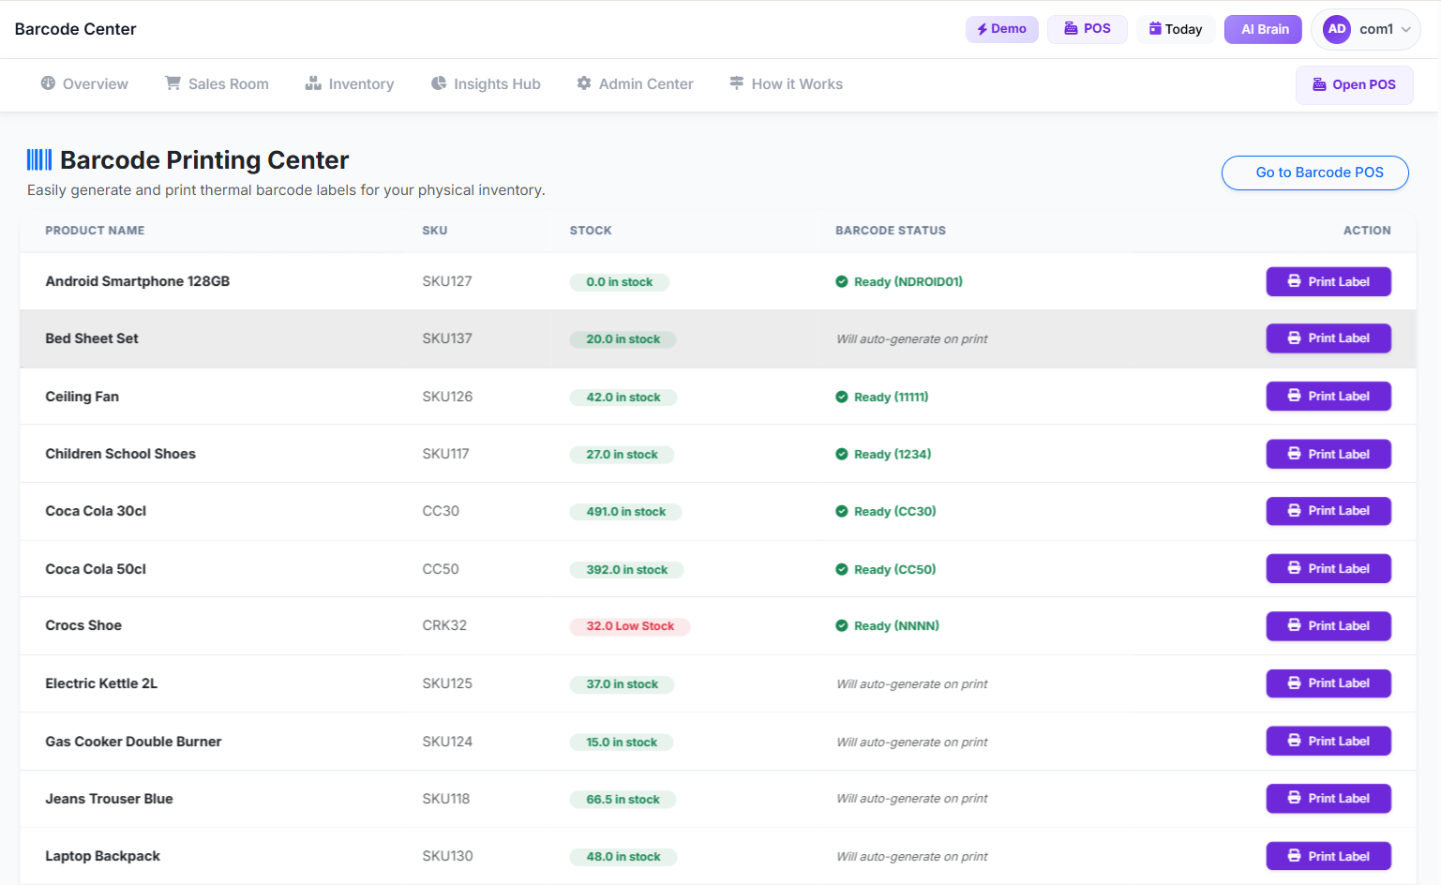The image size is (1441, 885).
Task: Click SKU cell CRK32
Action: click(444, 625)
